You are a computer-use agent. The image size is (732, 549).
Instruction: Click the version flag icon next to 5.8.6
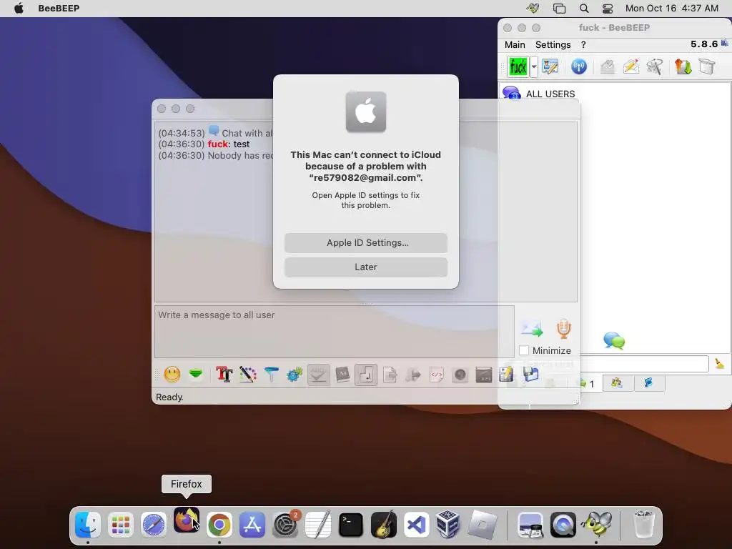pos(725,44)
